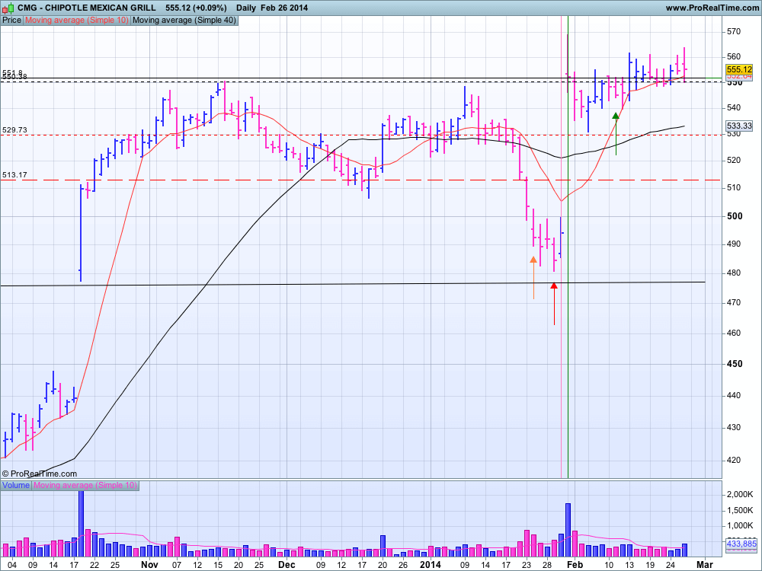
Task: Click the 2,000K volume axis label
Action: tap(740, 494)
